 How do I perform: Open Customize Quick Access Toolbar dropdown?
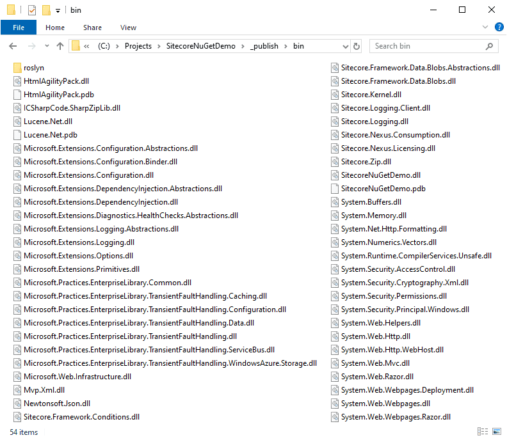tap(58, 10)
